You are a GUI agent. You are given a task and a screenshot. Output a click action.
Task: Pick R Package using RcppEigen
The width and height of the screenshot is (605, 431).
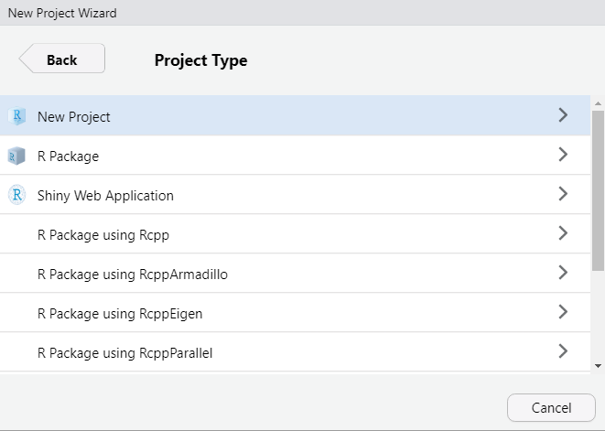coord(295,312)
